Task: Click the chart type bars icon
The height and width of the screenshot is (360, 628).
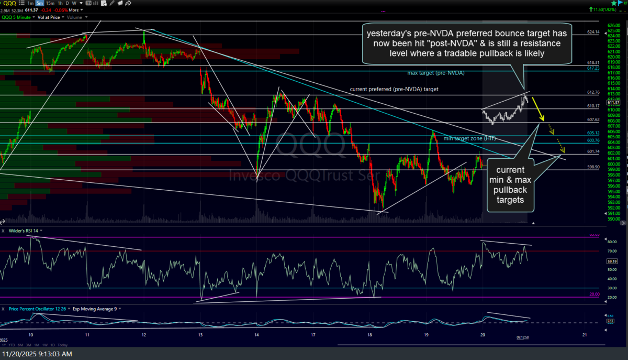Action: [95, 3]
